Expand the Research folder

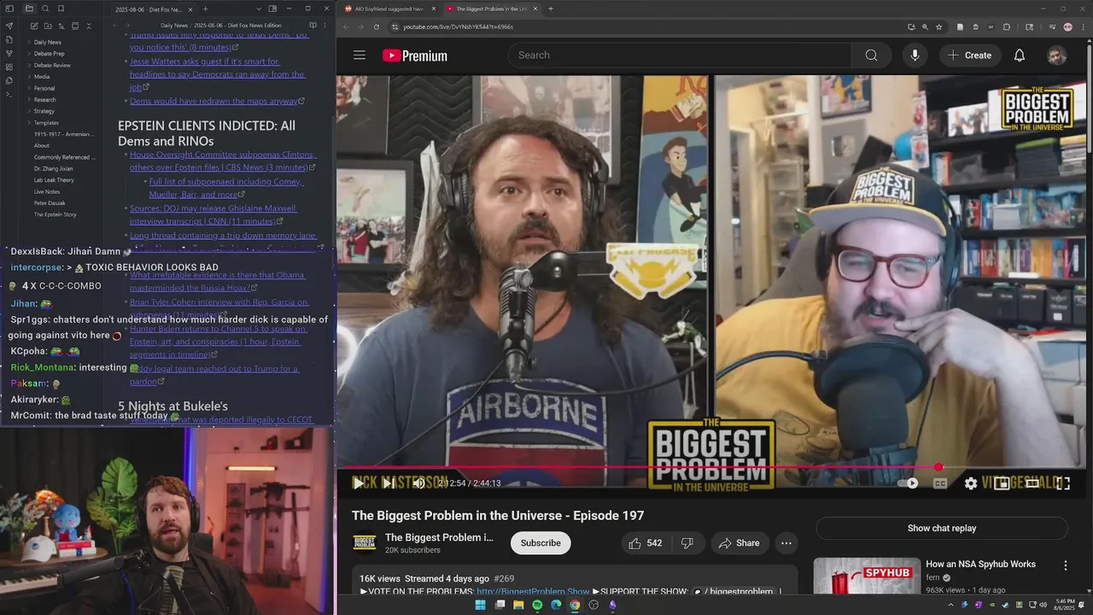tap(45, 100)
